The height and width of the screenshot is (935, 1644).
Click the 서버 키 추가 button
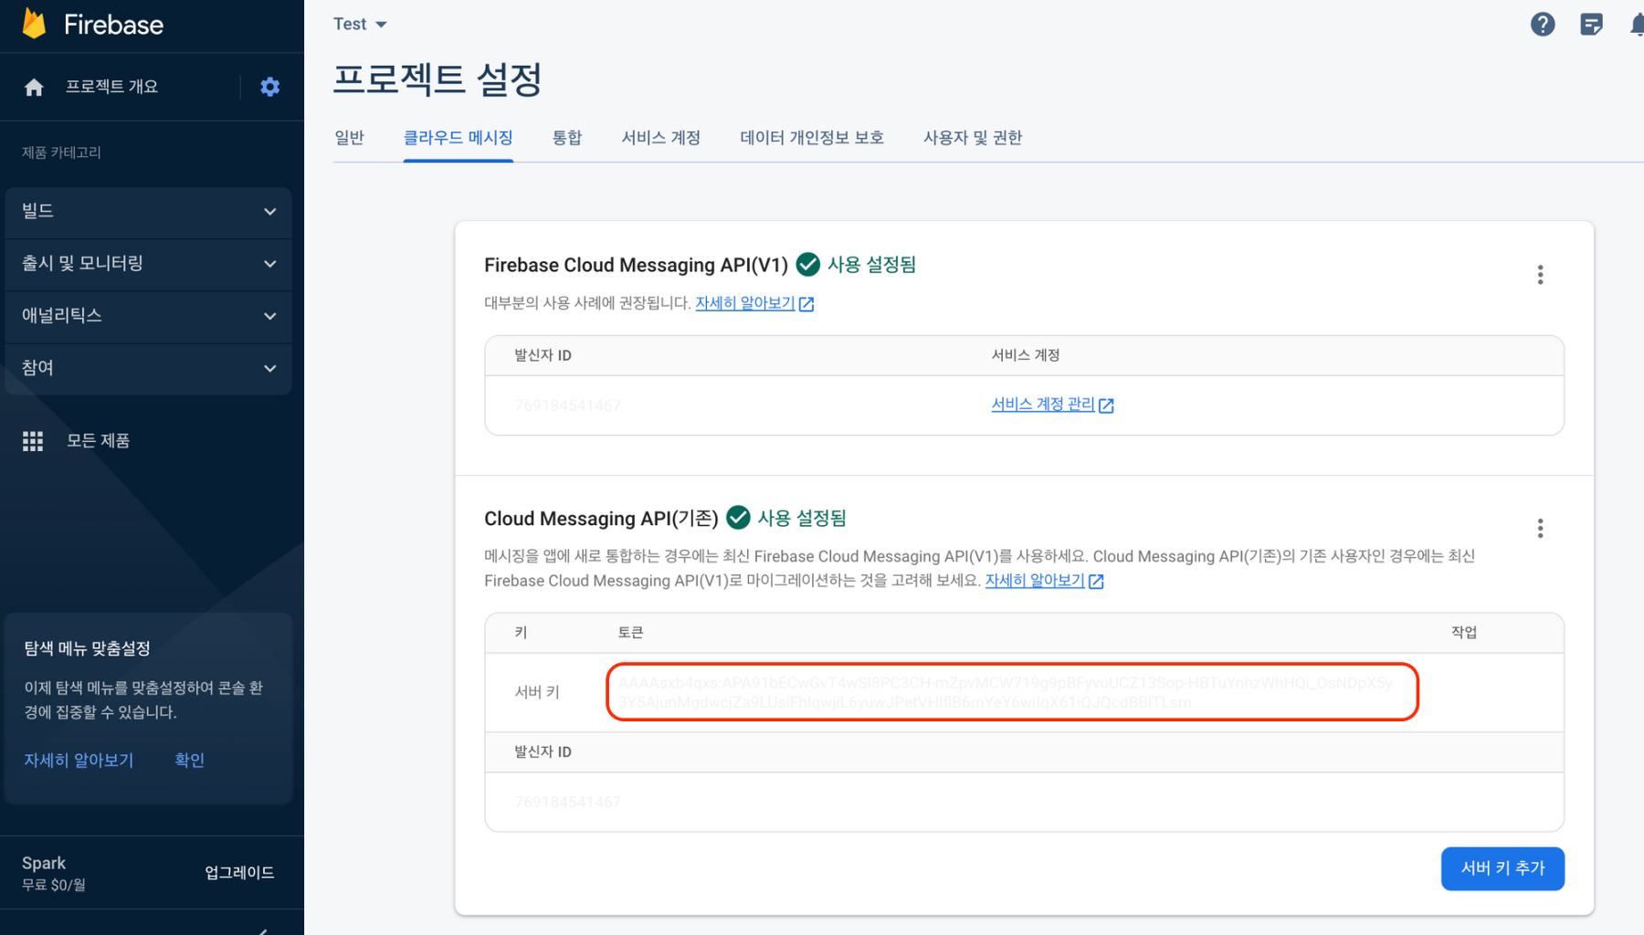point(1502,868)
